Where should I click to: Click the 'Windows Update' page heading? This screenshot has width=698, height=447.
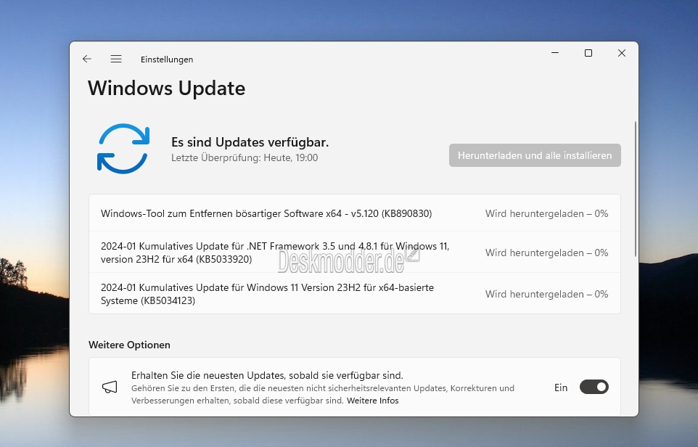[x=166, y=88]
